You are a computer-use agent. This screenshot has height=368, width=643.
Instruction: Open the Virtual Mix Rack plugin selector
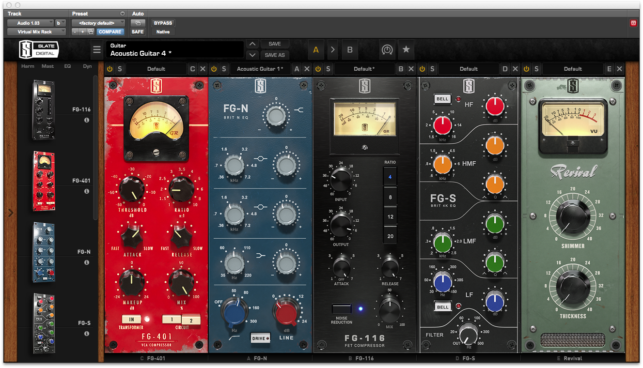pyautogui.click(x=36, y=32)
